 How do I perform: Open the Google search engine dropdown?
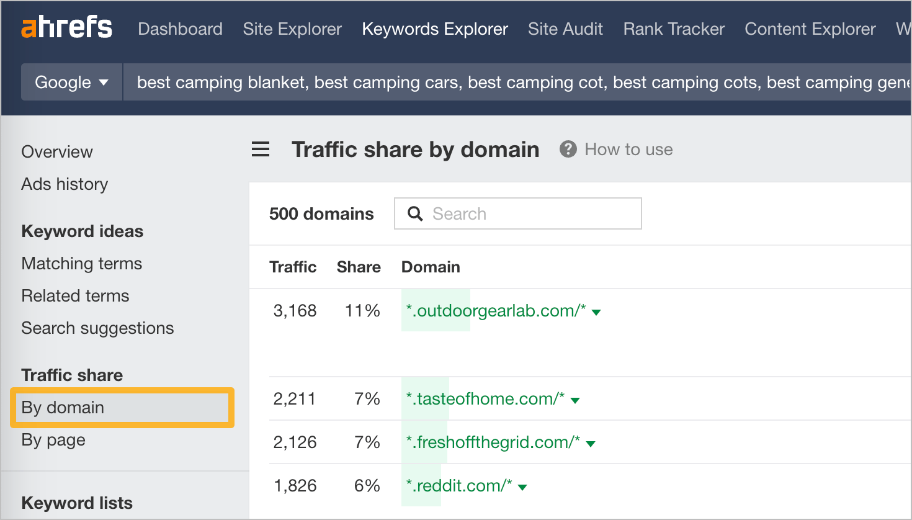click(x=72, y=82)
